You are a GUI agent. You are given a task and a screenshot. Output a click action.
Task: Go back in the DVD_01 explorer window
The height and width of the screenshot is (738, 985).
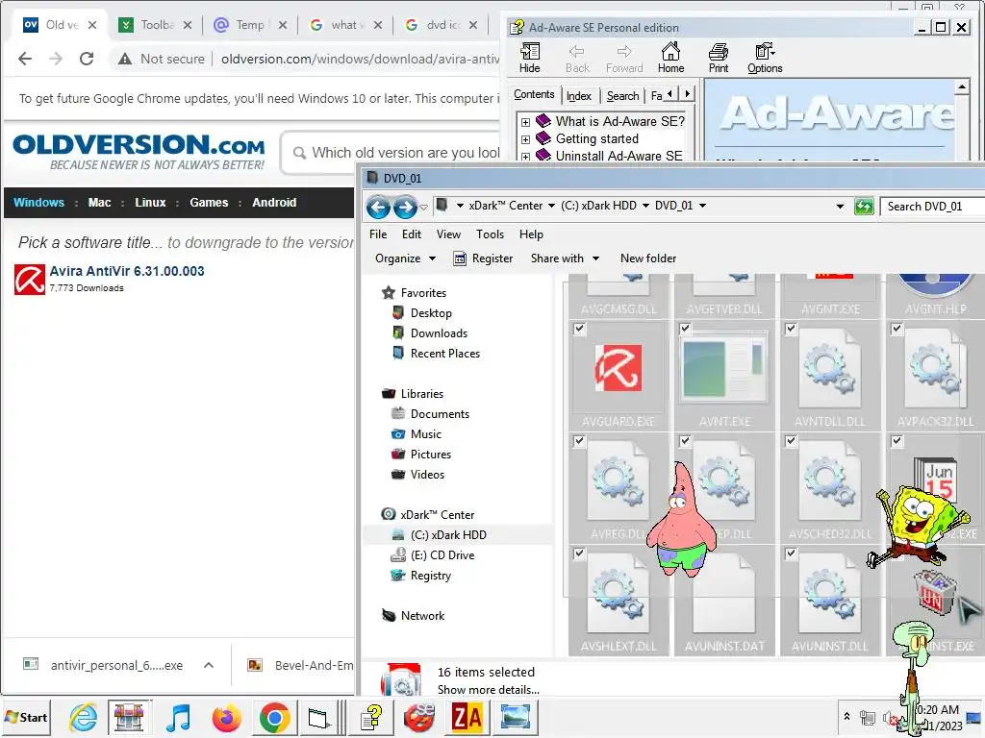[x=378, y=207]
